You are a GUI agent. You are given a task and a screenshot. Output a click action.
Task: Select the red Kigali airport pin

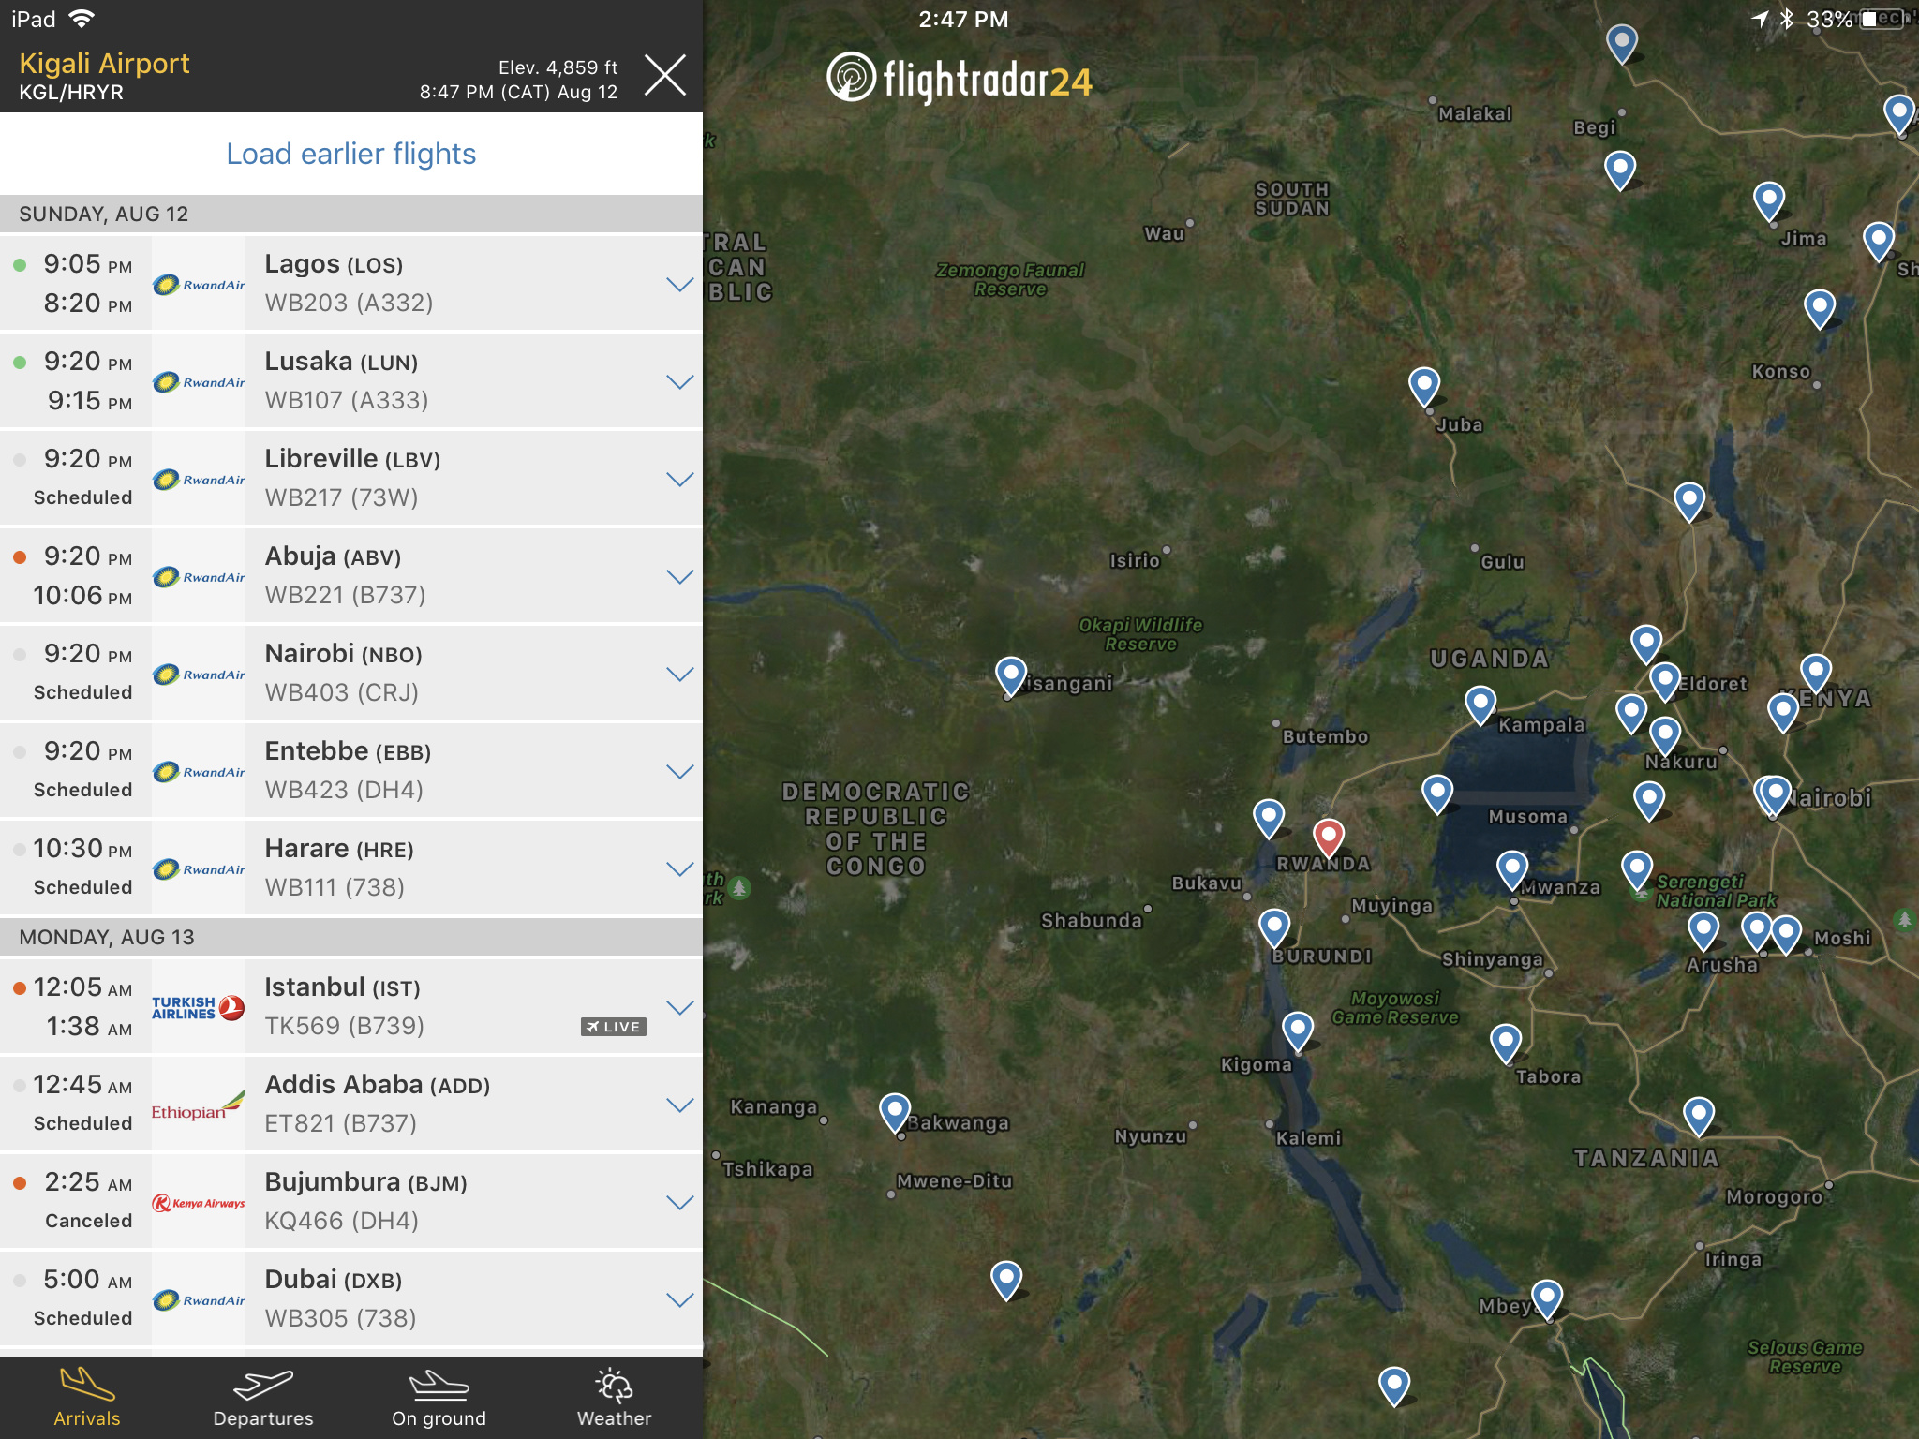pyautogui.click(x=1328, y=836)
